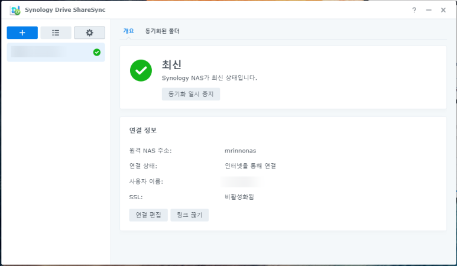Click the 연결 편집 button
This screenshot has height=266, width=457.
click(x=148, y=215)
